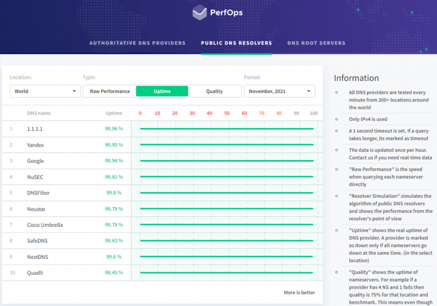
Task: Click the 99.96 % uptime value
Action: coord(114,129)
